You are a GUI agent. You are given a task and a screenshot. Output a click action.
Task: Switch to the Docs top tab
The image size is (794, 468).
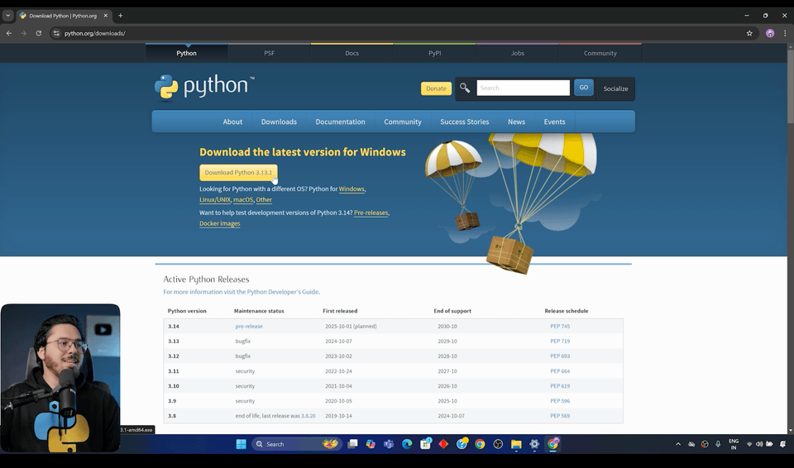(x=352, y=53)
